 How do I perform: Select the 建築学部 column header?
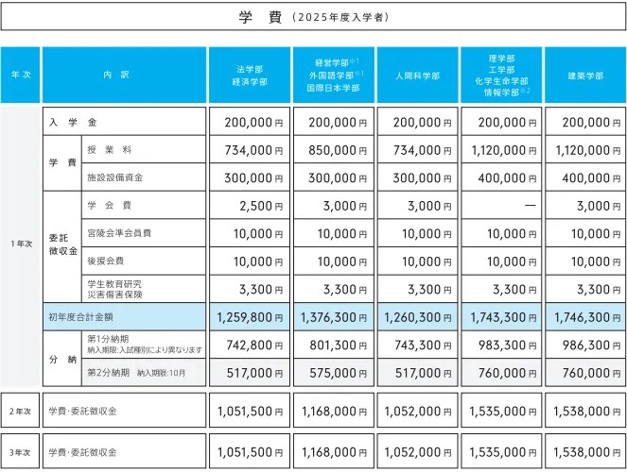pyautogui.click(x=585, y=75)
